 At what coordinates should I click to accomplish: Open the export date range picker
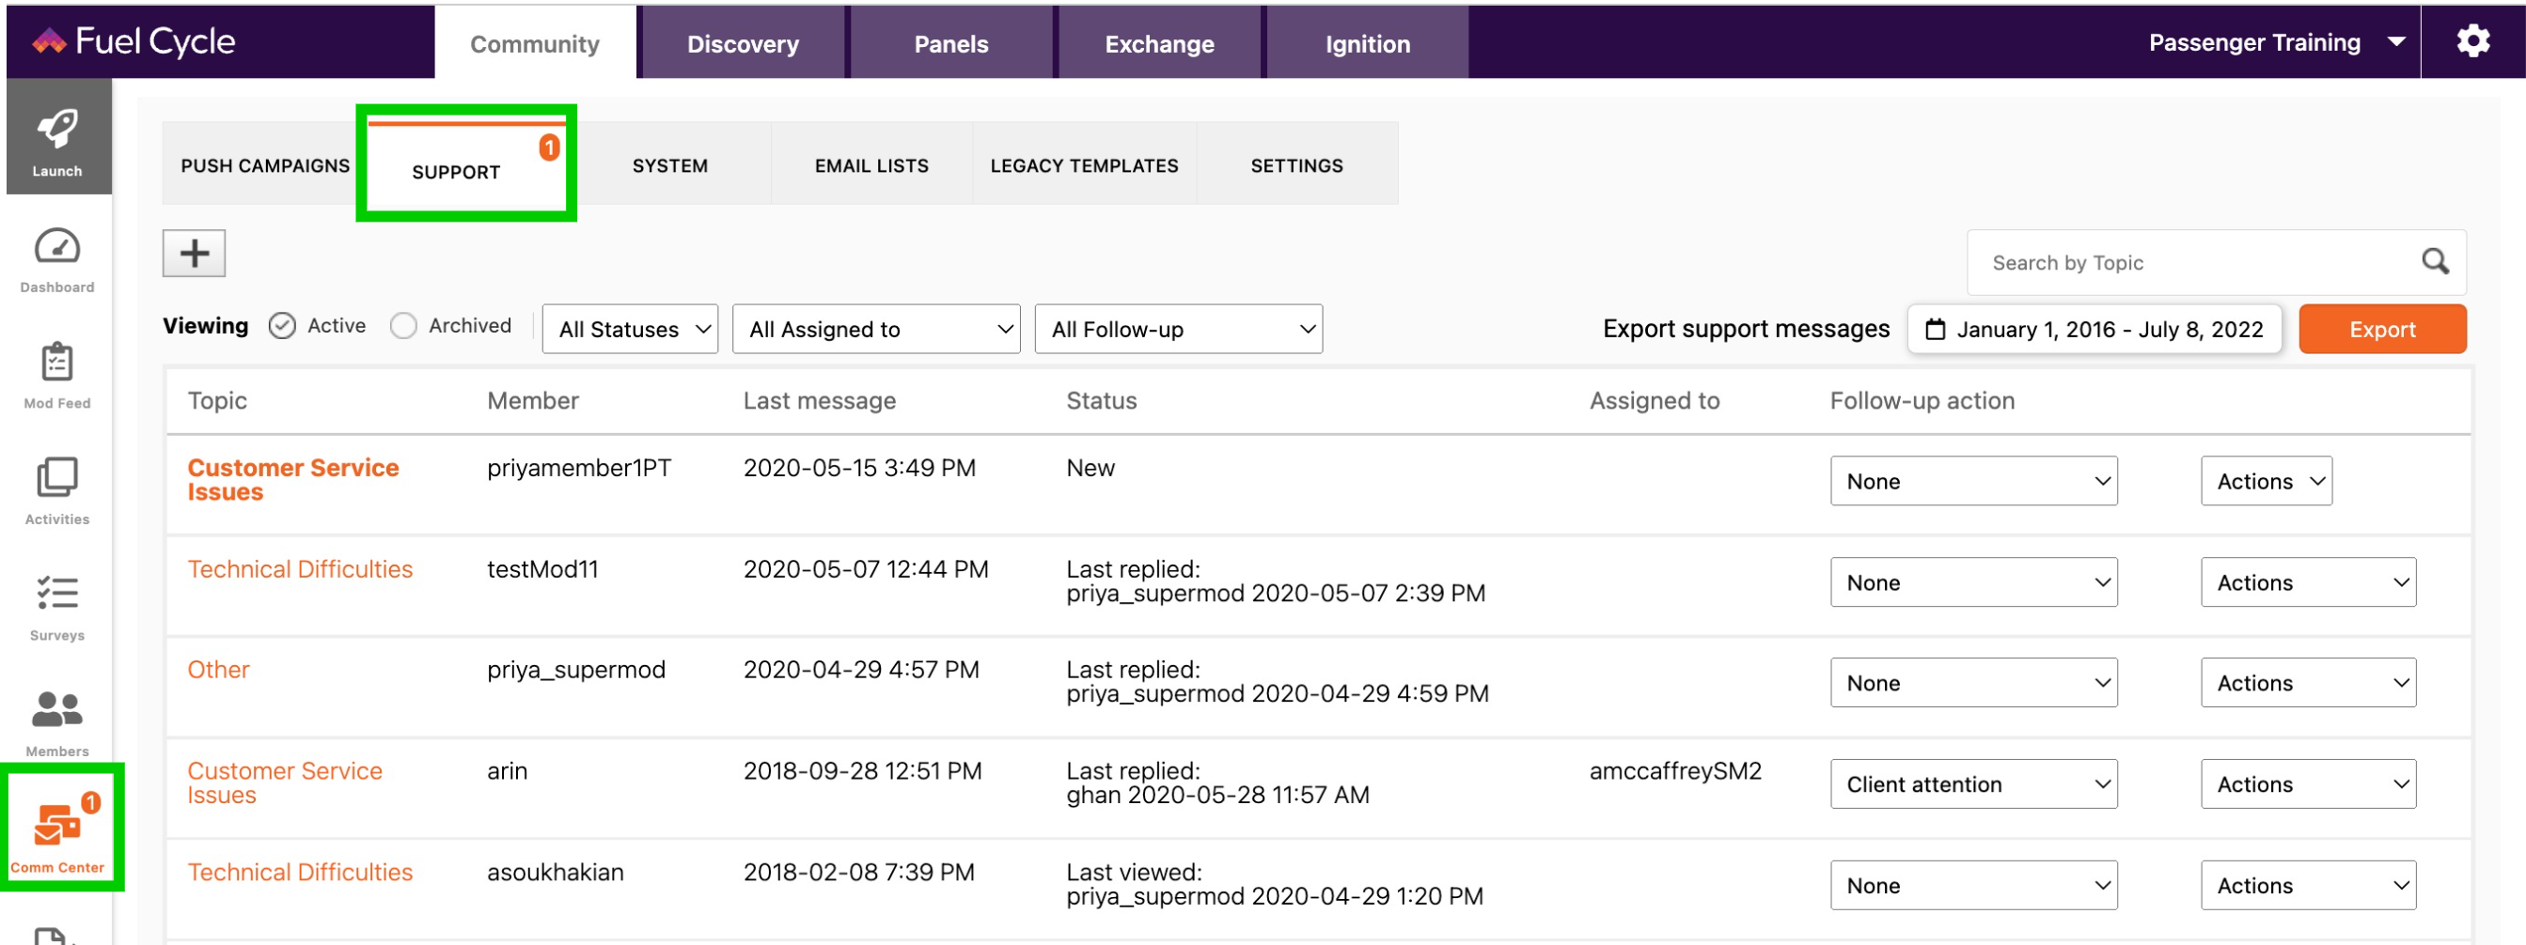[2095, 330]
